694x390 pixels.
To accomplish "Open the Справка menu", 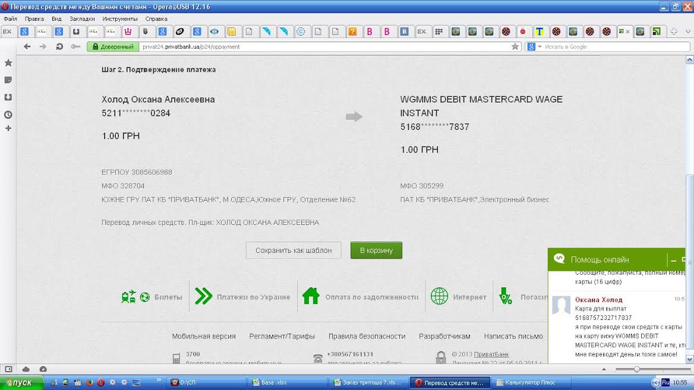I will 156,18.
